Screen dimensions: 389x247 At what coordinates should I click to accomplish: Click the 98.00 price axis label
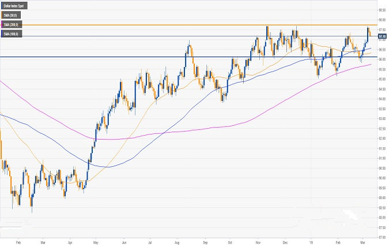[x=382, y=20]
